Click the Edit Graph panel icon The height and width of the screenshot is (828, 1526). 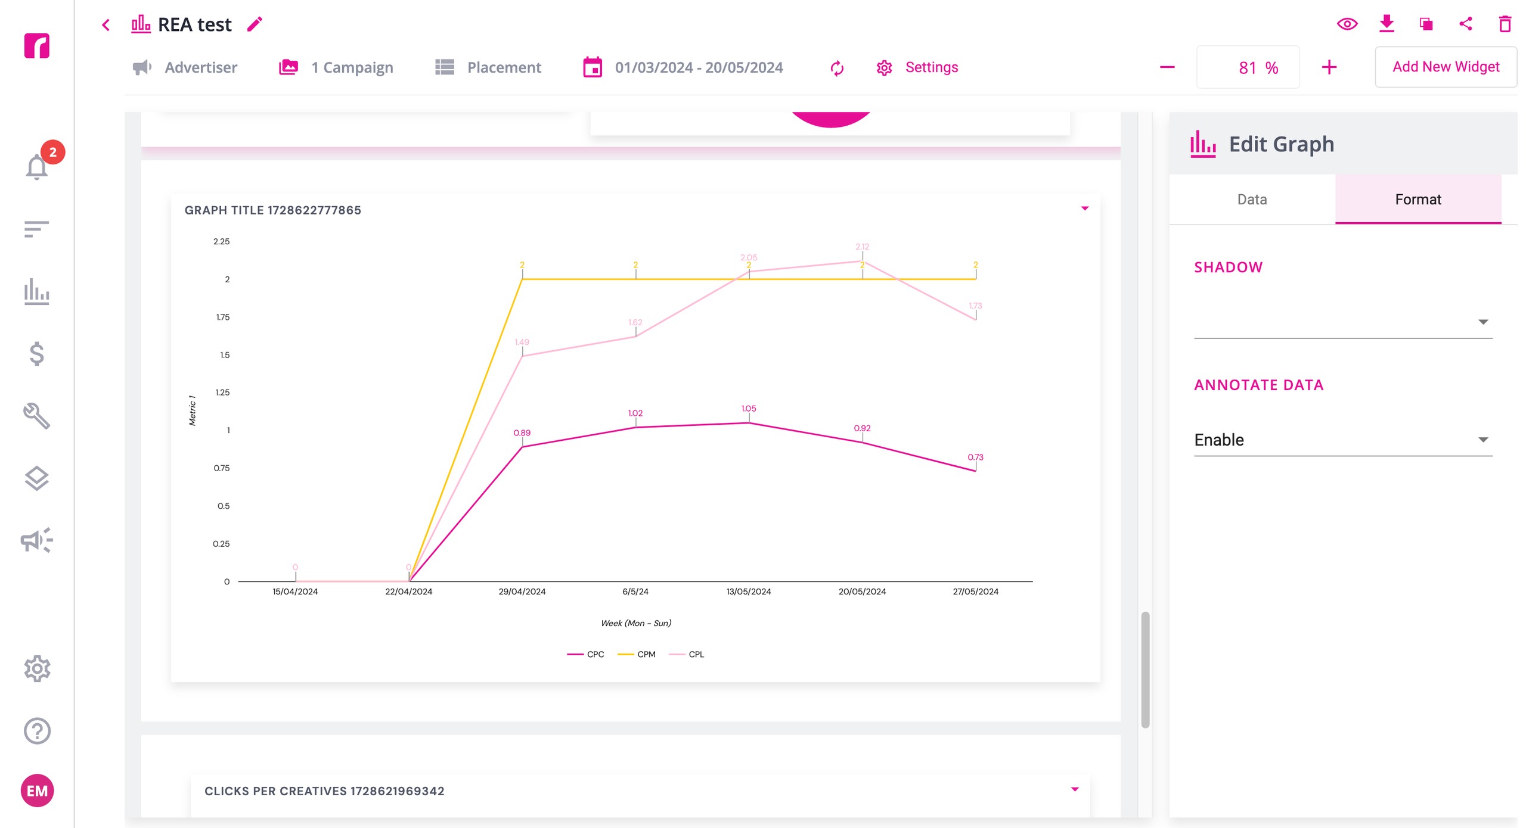tap(1202, 144)
